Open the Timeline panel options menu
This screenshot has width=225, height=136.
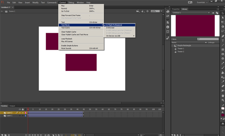coord(163,106)
